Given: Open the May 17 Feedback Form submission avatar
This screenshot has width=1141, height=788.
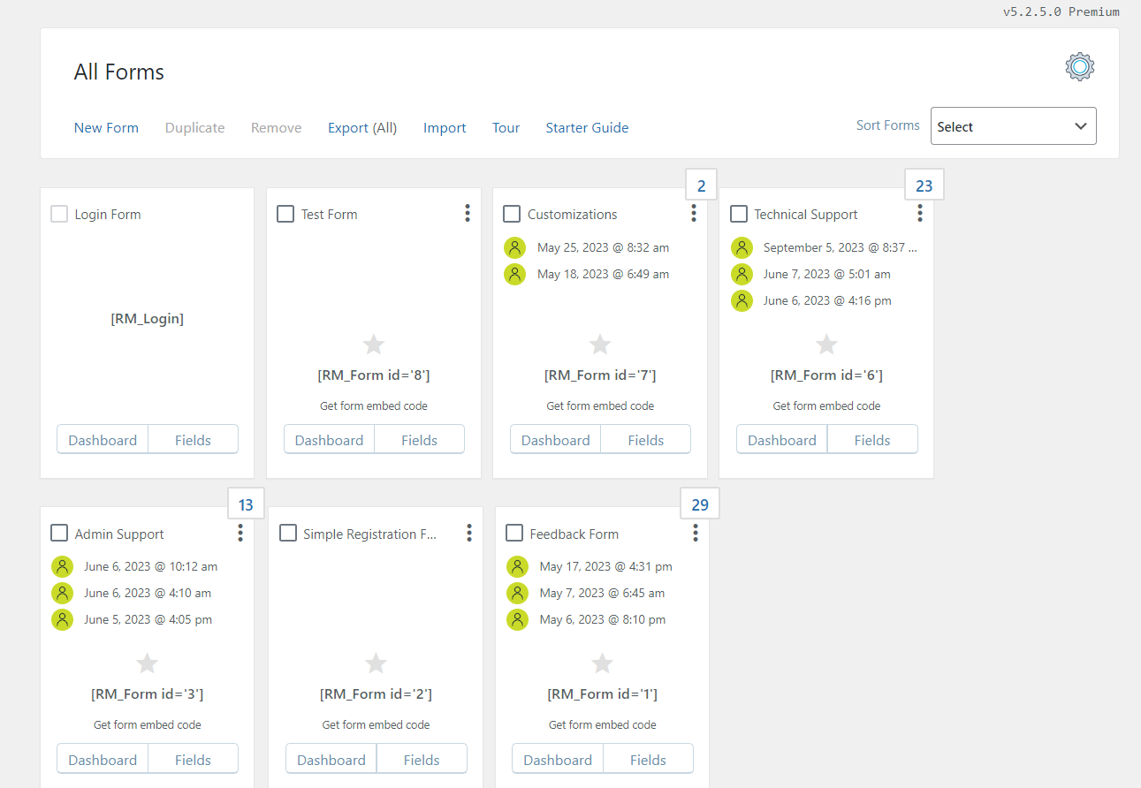Looking at the screenshot, I should click(x=517, y=566).
